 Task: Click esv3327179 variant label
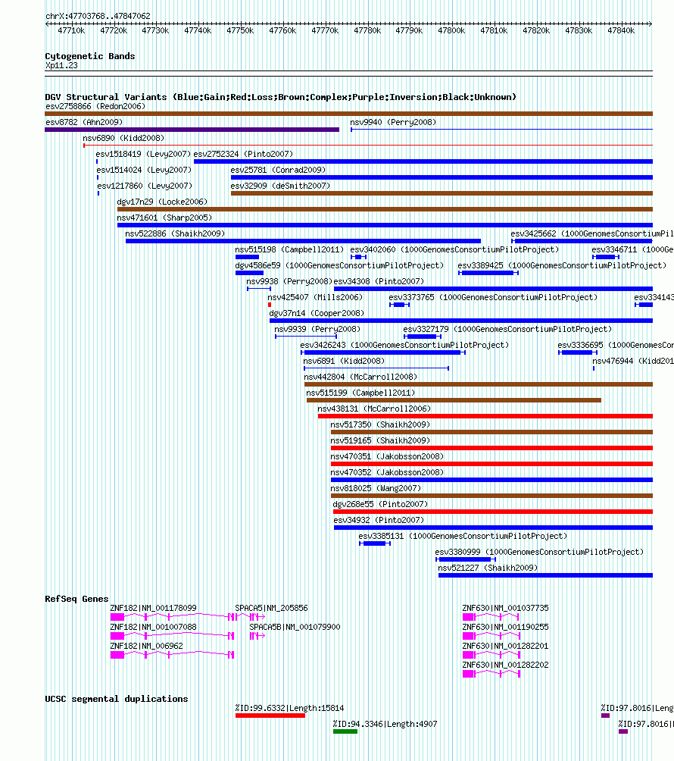507,330
